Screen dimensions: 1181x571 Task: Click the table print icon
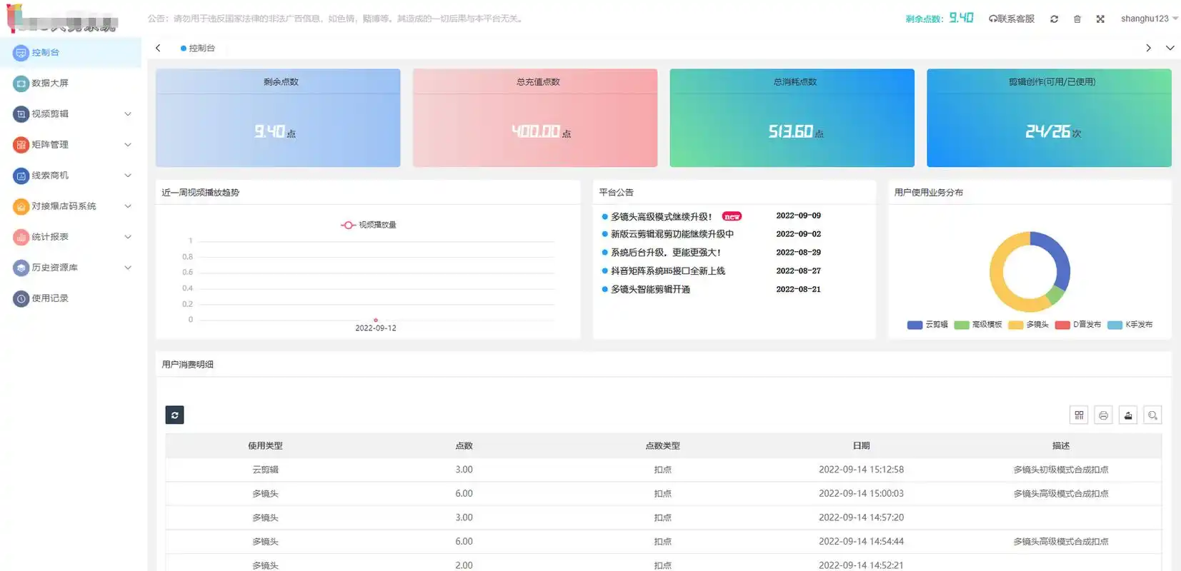click(x=1103, y=415)
